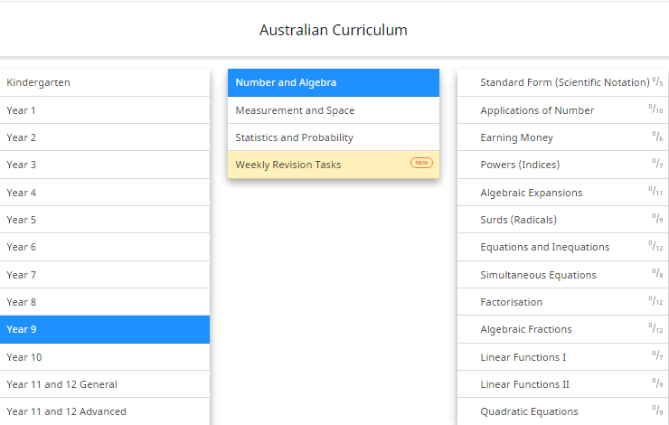Switch to Year 10
669x425 pixels.
tap(104, 357)
